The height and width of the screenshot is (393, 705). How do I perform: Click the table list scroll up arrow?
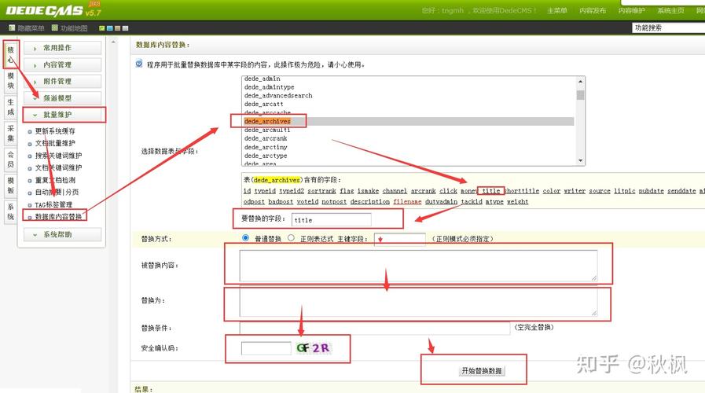point(581,82)
